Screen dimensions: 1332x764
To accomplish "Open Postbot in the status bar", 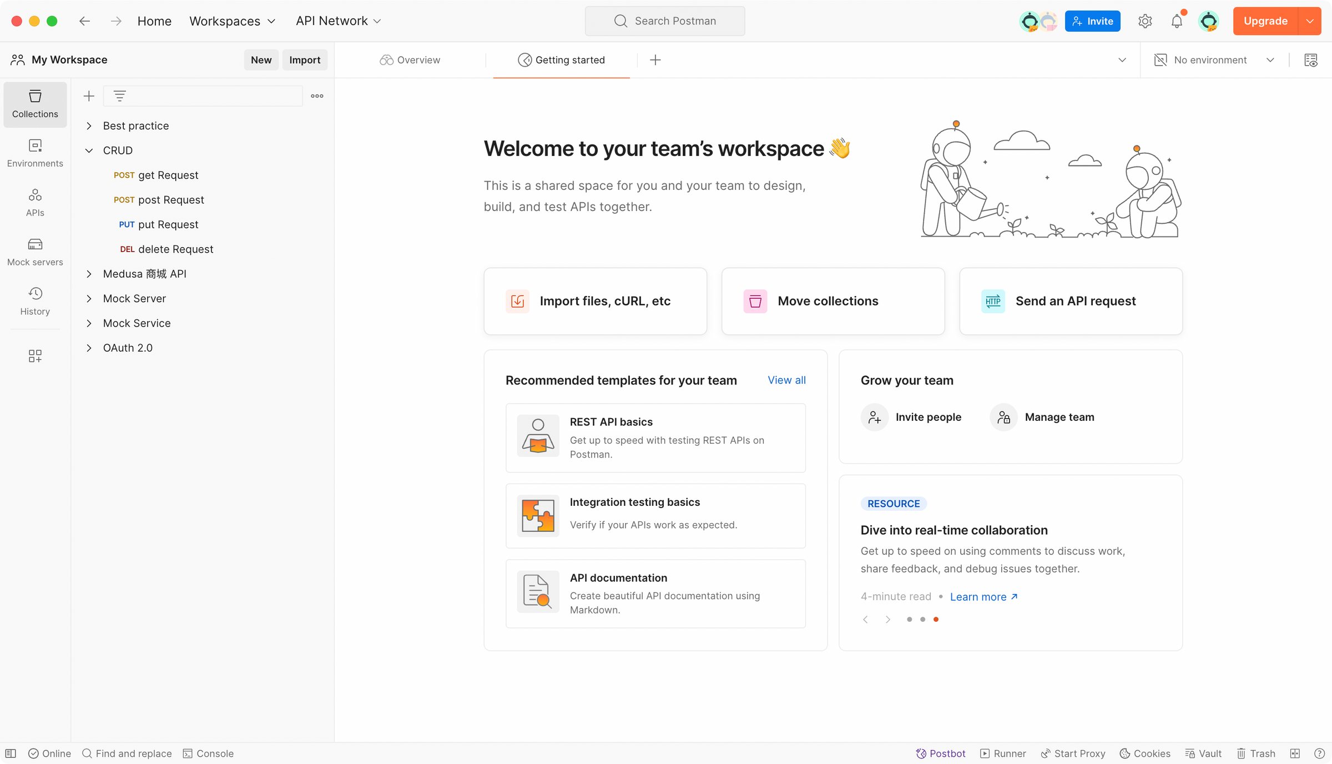I will point(941,753).
